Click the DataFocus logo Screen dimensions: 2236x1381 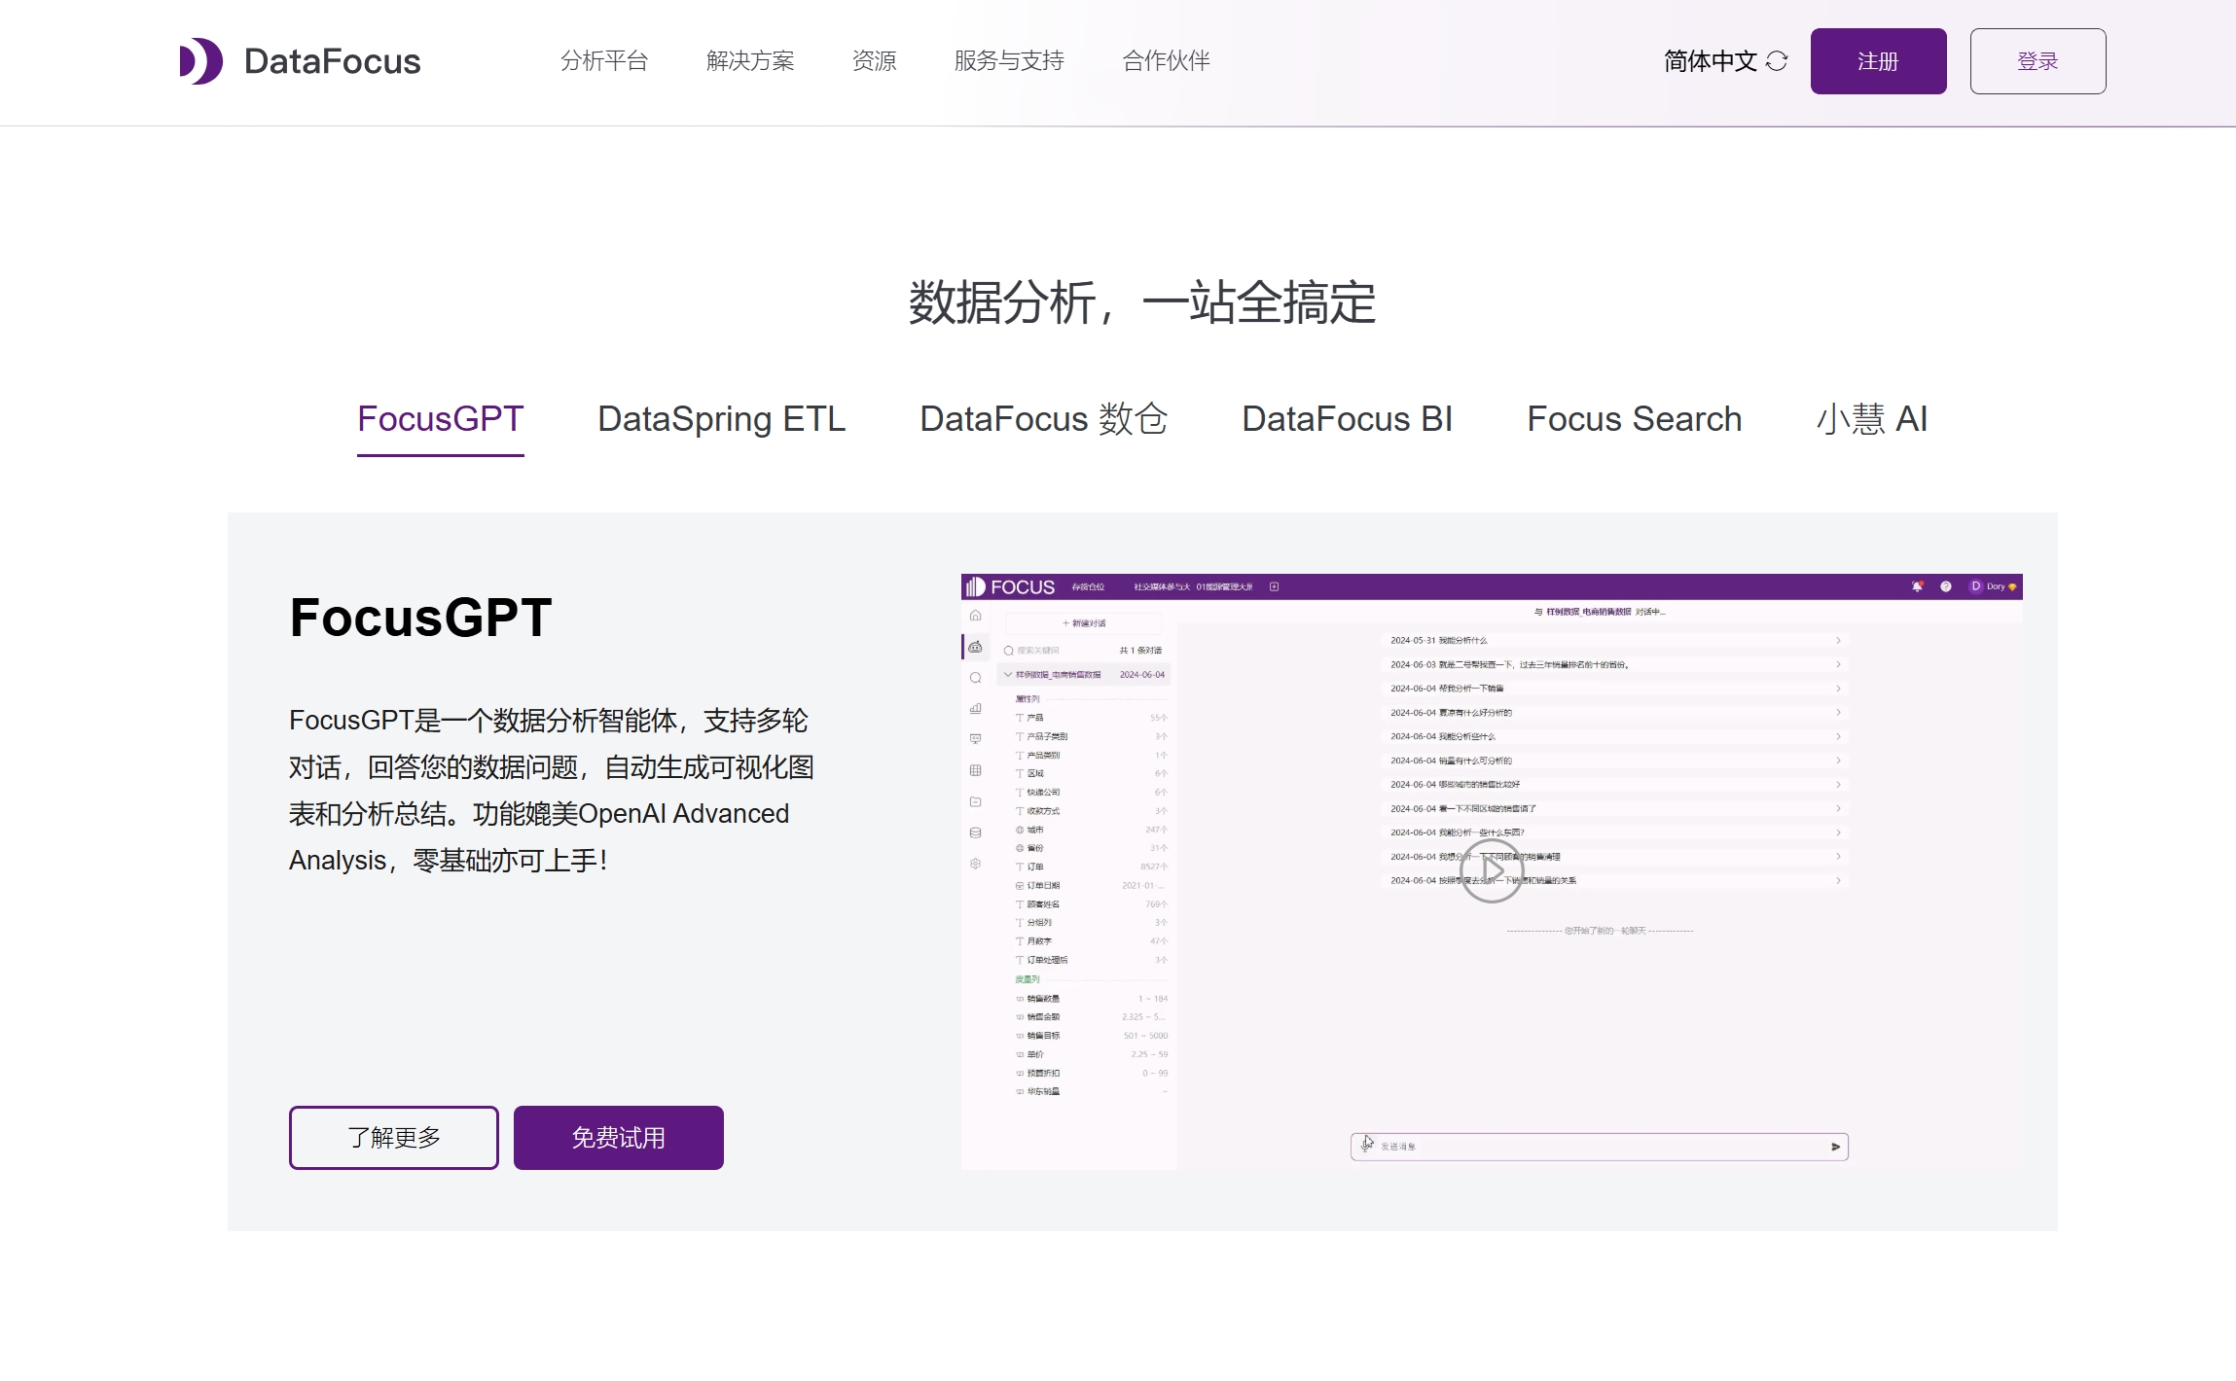coord(300,61)
